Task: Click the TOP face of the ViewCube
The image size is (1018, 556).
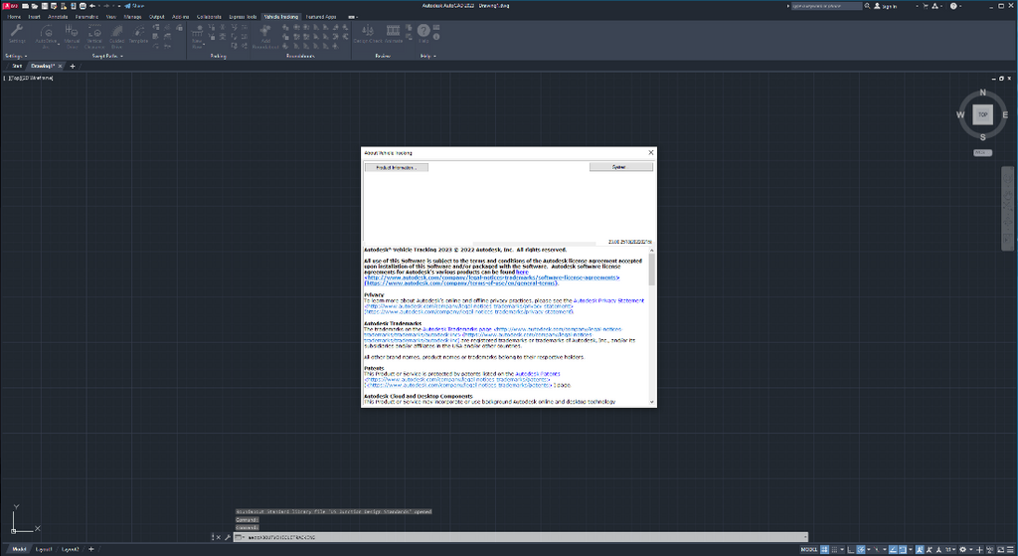Action: [982, 114]
